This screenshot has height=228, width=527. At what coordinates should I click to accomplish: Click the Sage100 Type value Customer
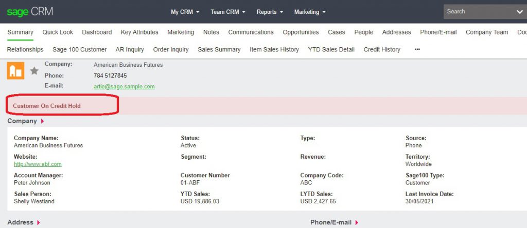point(417,183)
